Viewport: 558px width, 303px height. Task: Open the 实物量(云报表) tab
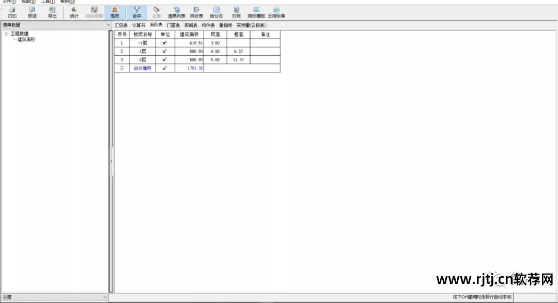tap(251, 25)
